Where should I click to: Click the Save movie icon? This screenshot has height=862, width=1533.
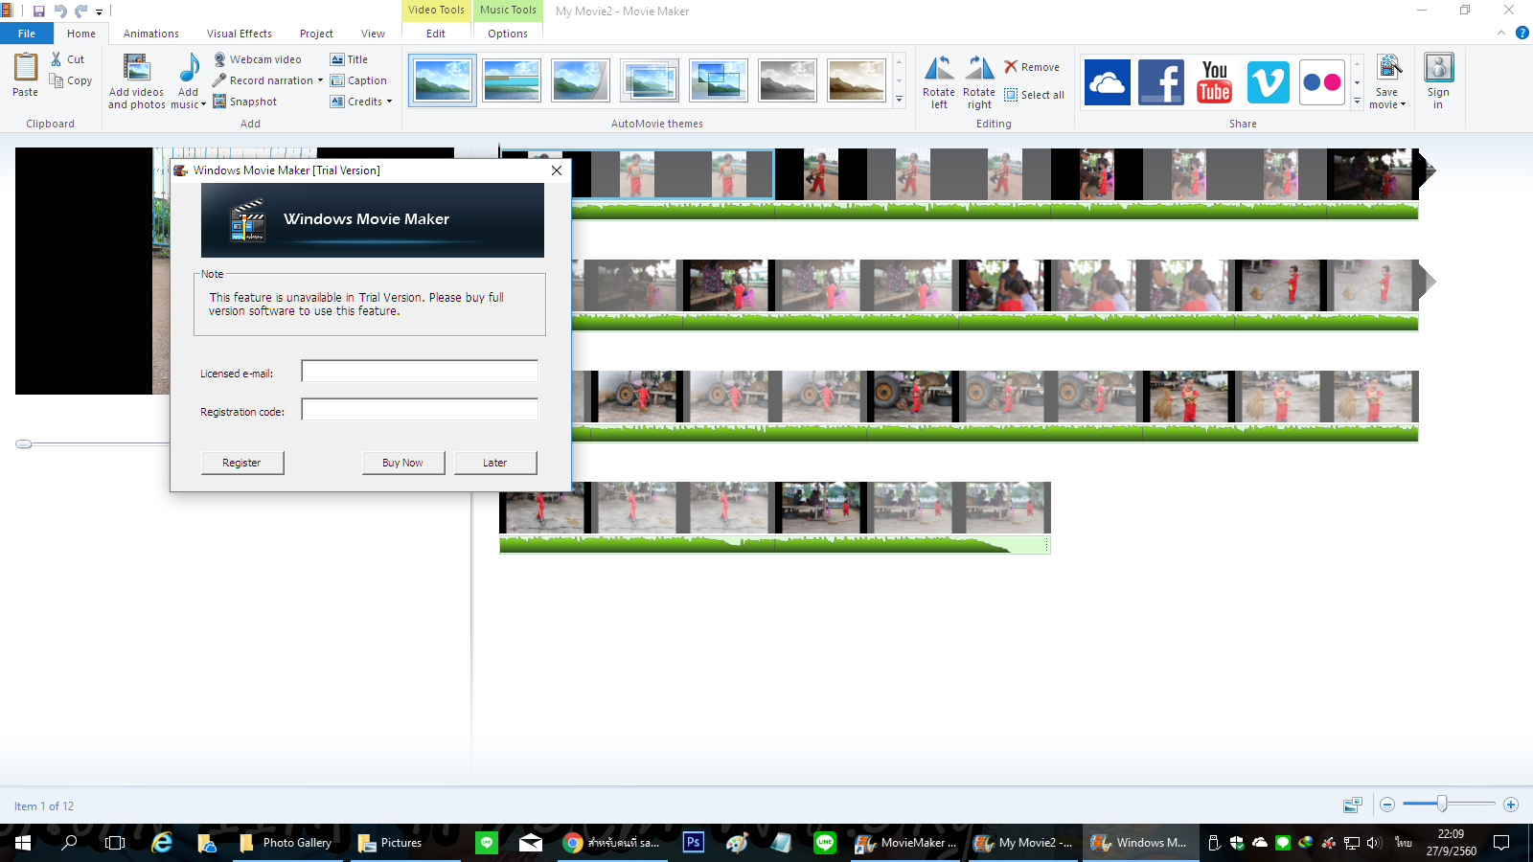click(1388, 68)
